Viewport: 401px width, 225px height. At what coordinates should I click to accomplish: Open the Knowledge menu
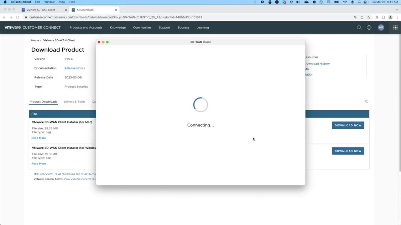point(118,27)
